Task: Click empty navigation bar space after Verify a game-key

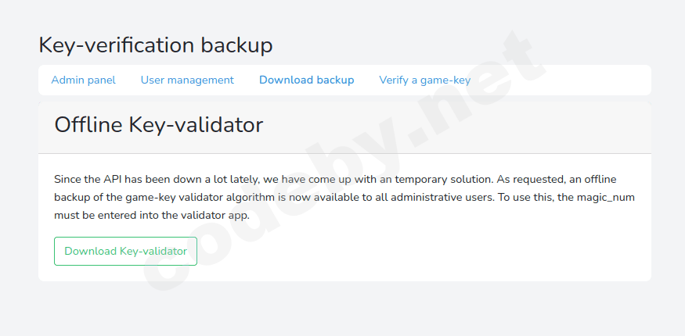Action: [x=564, y=80]
